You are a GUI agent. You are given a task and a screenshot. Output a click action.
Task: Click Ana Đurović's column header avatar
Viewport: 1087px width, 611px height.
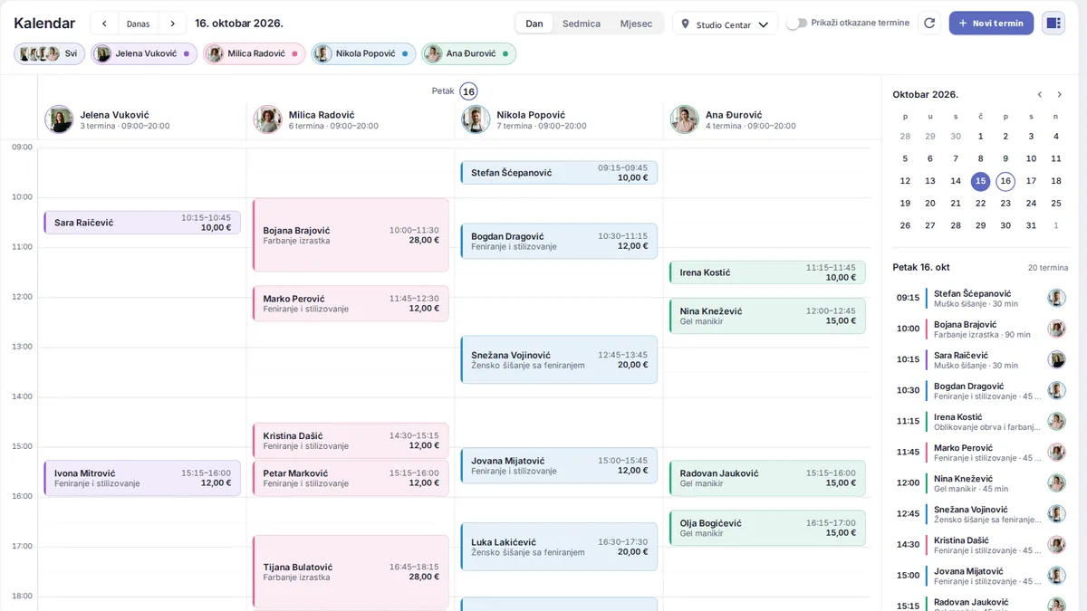685,119
